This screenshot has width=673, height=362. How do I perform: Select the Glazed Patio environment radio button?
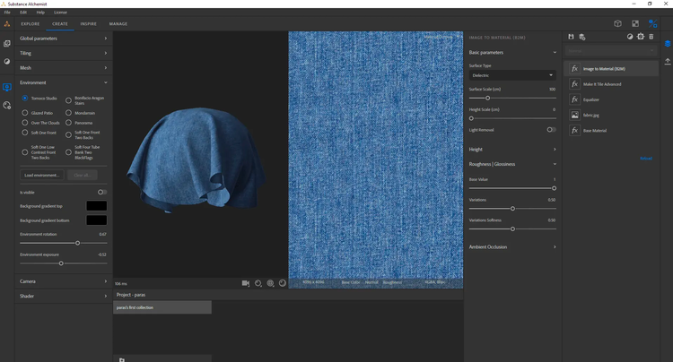25,113
